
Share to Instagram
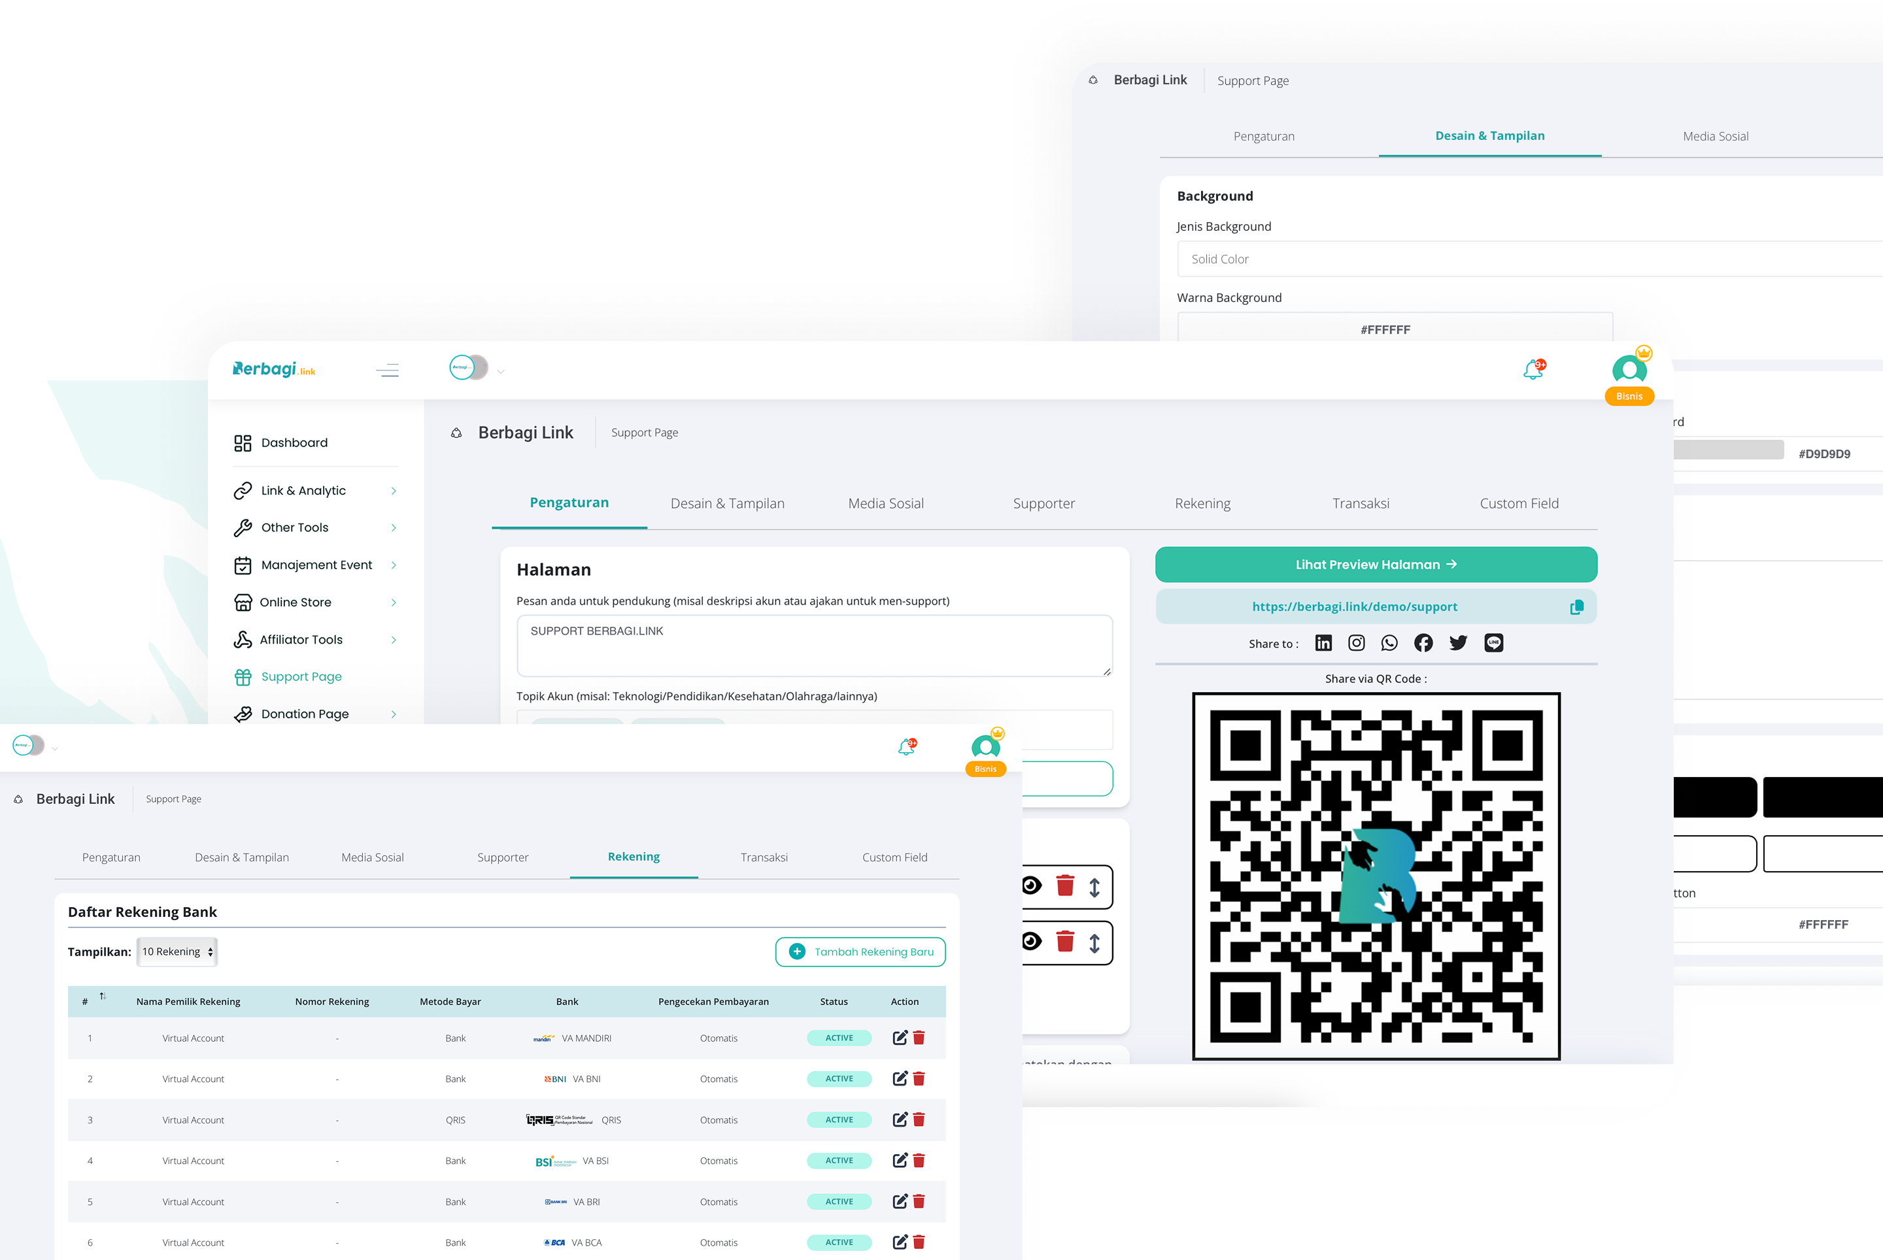point(1357,643)
